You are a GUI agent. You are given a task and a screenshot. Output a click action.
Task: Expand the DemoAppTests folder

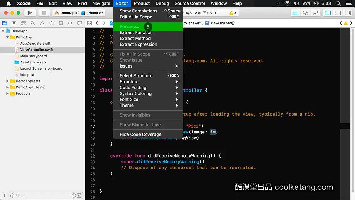[7, 81]
